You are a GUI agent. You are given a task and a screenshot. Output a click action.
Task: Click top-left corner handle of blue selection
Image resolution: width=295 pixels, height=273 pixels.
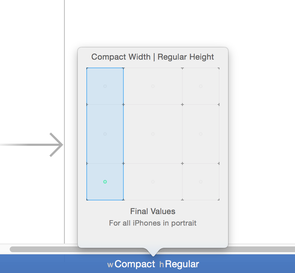pos(87,68)
